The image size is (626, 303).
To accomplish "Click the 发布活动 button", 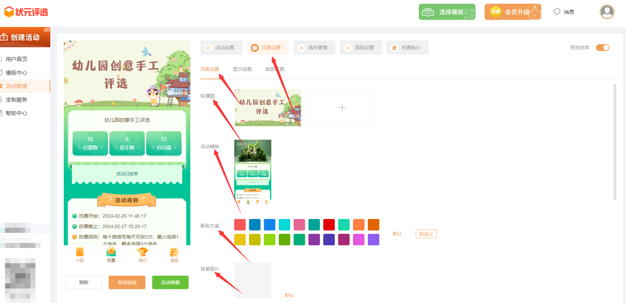I will (127, 282).
